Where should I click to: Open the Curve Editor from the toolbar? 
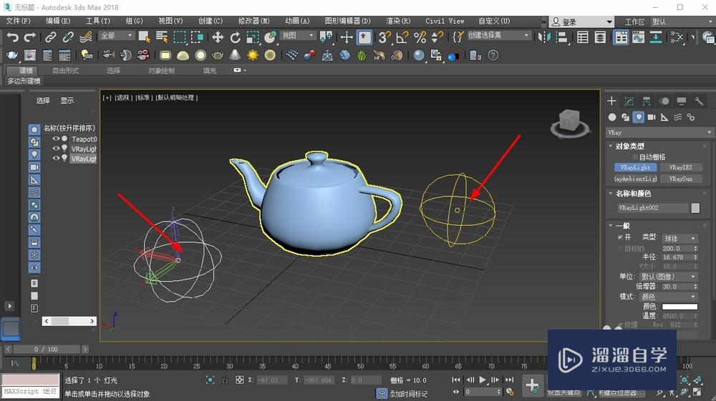point(639,37)
